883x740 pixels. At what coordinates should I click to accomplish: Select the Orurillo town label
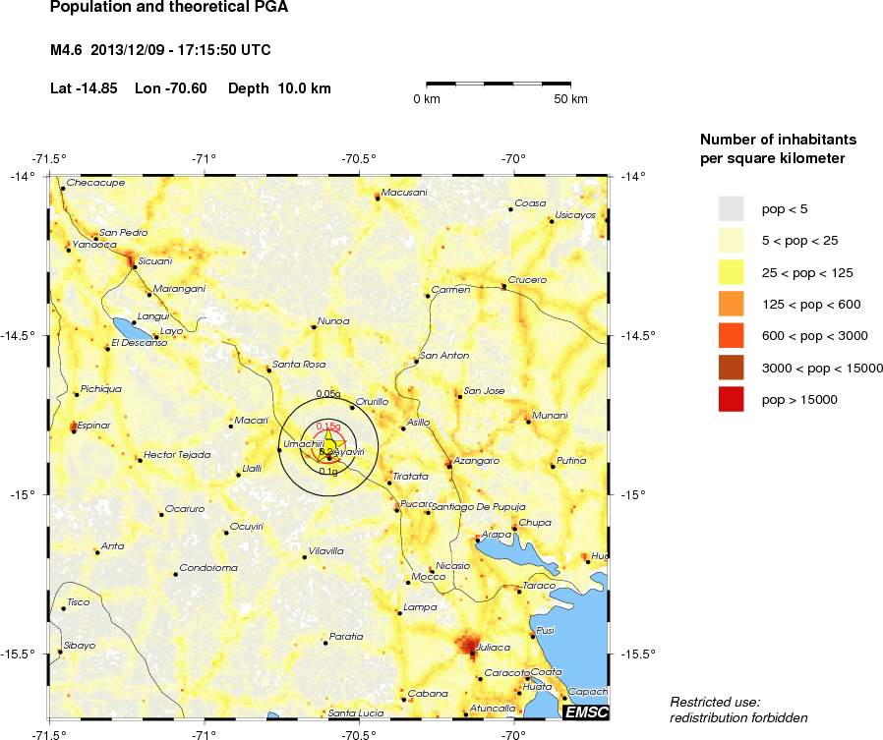(x=373, y=401)
